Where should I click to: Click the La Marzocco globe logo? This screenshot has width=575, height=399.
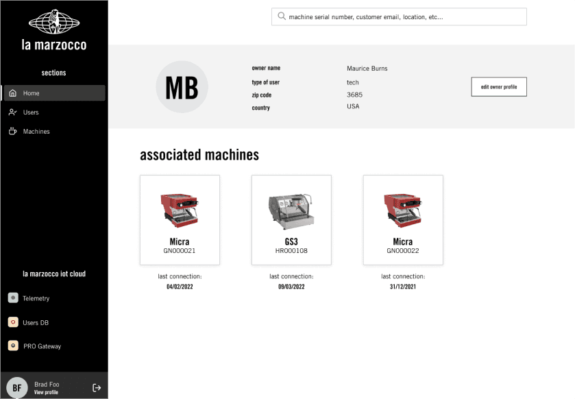[54, 22]
